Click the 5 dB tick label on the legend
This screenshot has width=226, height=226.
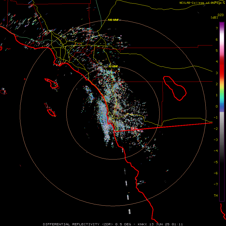click(x=217, y=51)
